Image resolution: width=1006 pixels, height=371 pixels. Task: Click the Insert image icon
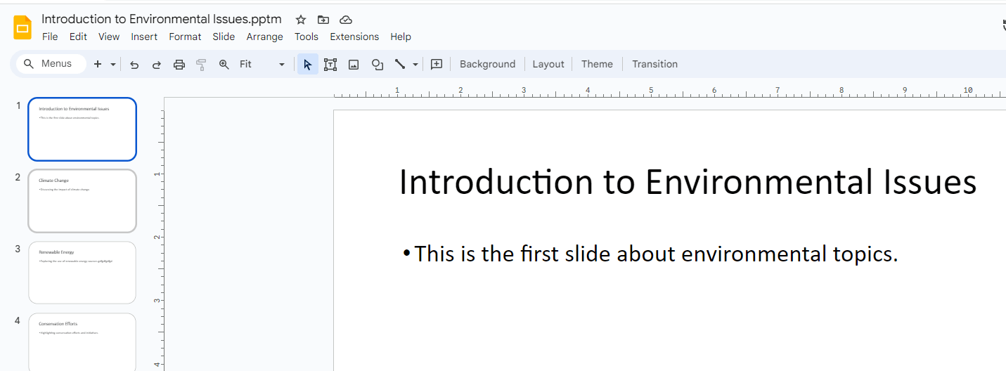click(354, 65)
